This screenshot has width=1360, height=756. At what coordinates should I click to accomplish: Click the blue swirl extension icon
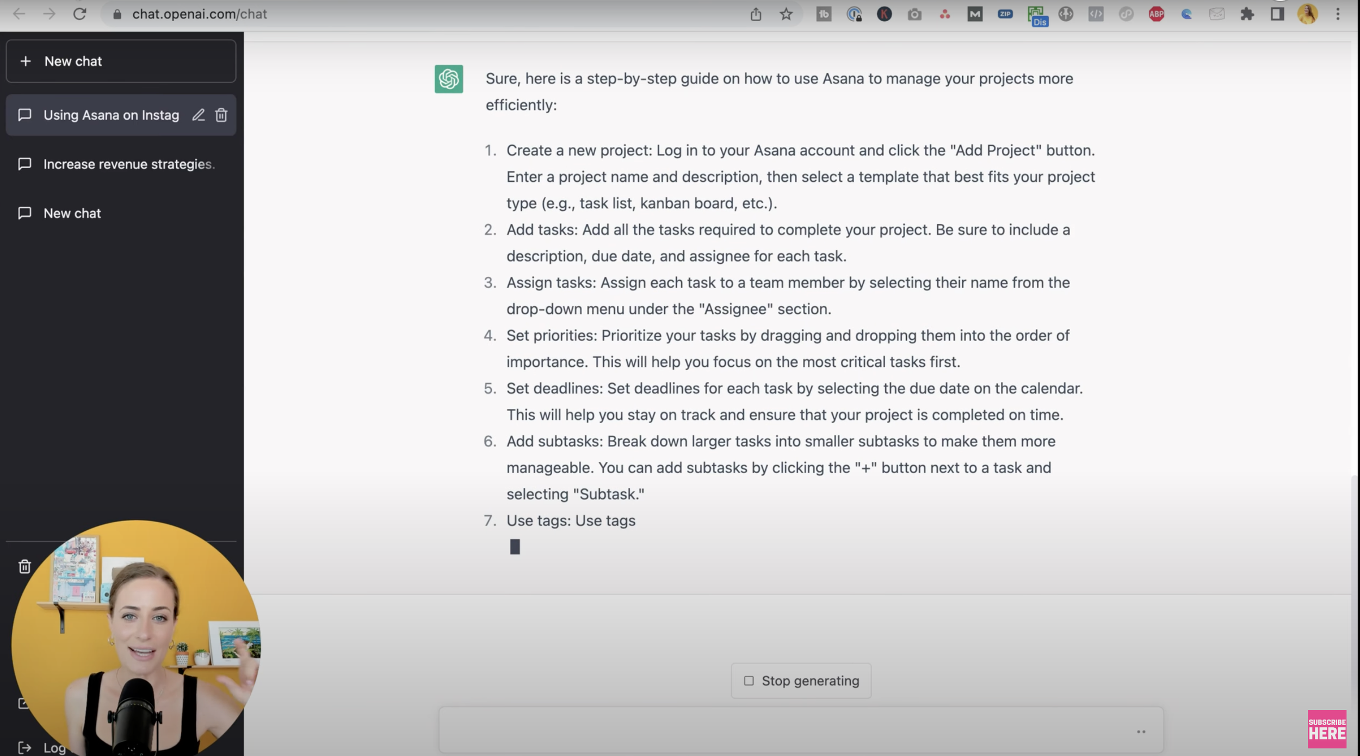click(x=1186, y=14)
